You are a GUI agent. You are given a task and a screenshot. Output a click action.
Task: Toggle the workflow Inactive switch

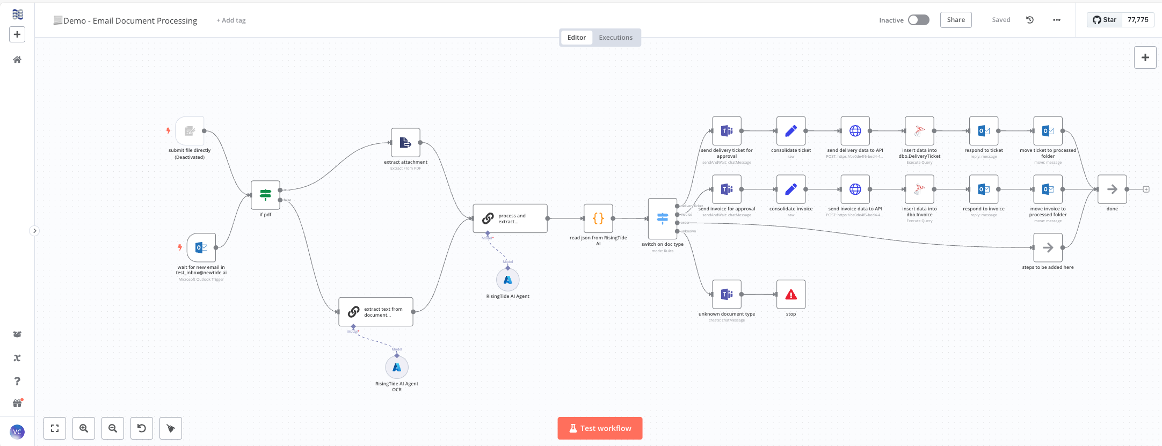[918, 20]
